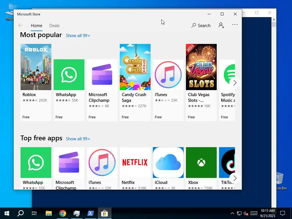Click the background window's vertical scrollbar thumb
The image size is (292, 219).
pos(274,25)
